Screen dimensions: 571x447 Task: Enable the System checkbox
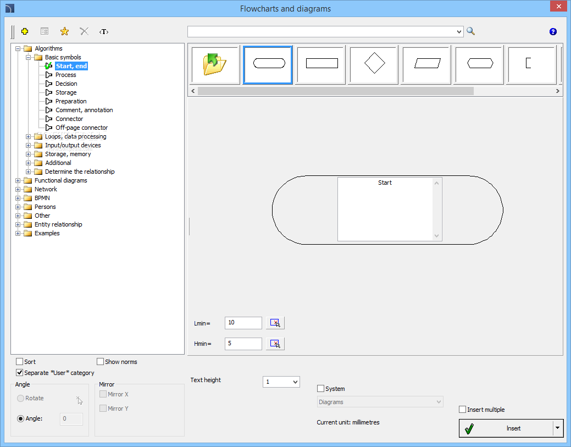point(320,389)
